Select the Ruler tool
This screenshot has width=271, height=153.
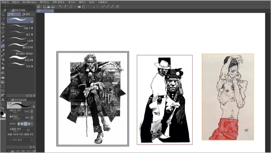point(3,95)
